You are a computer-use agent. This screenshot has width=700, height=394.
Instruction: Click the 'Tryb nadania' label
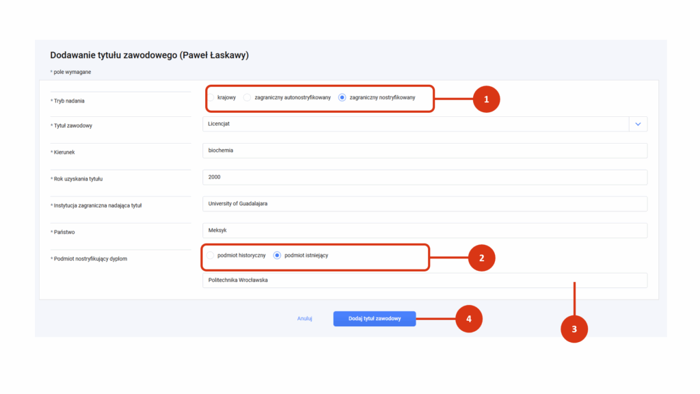tap(68, 101)
